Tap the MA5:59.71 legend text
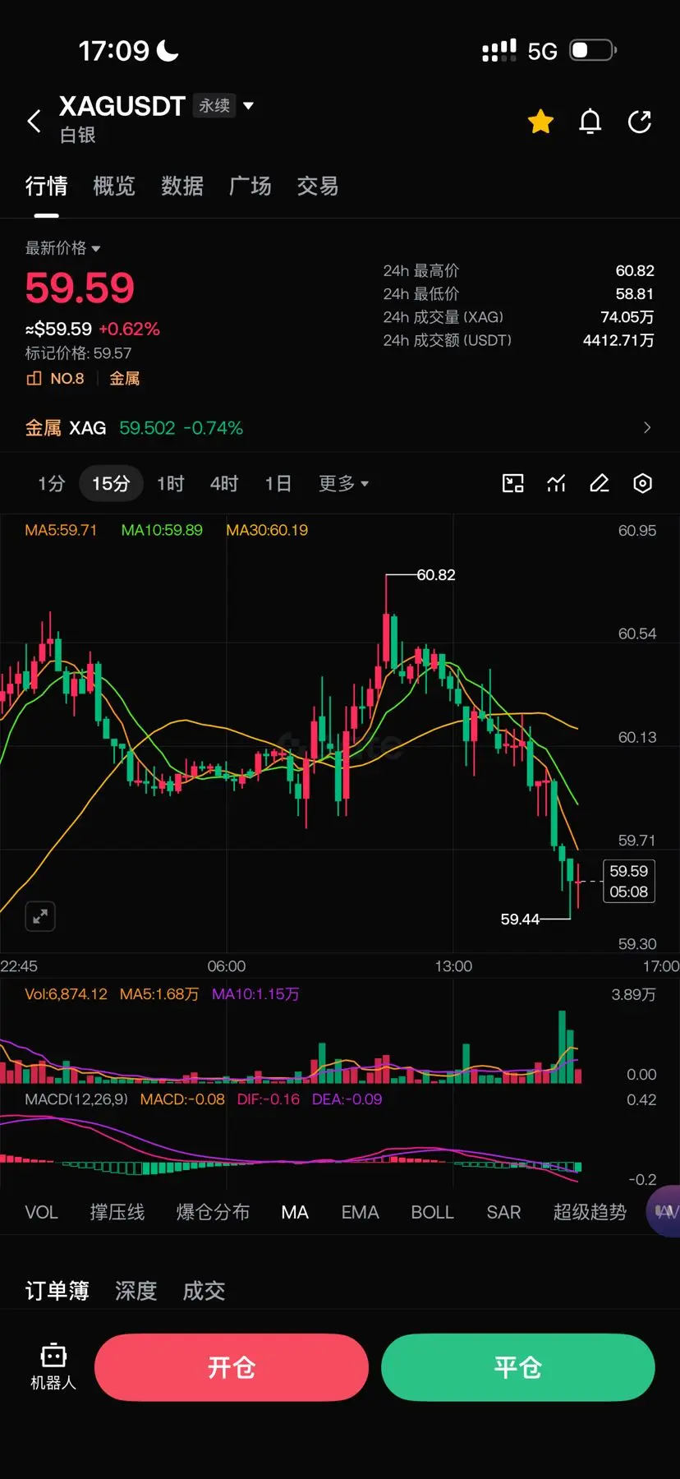 [61, 531]
